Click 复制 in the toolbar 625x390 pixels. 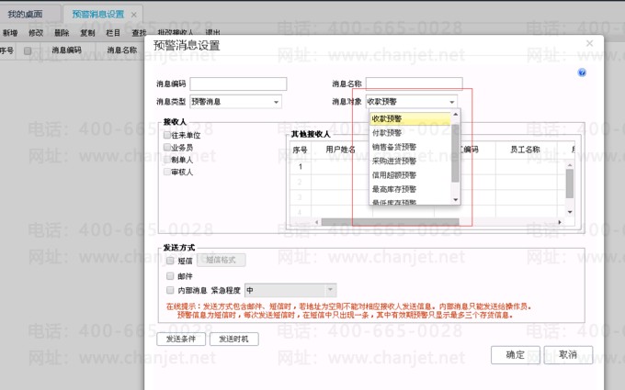click(x=87, y=33)
